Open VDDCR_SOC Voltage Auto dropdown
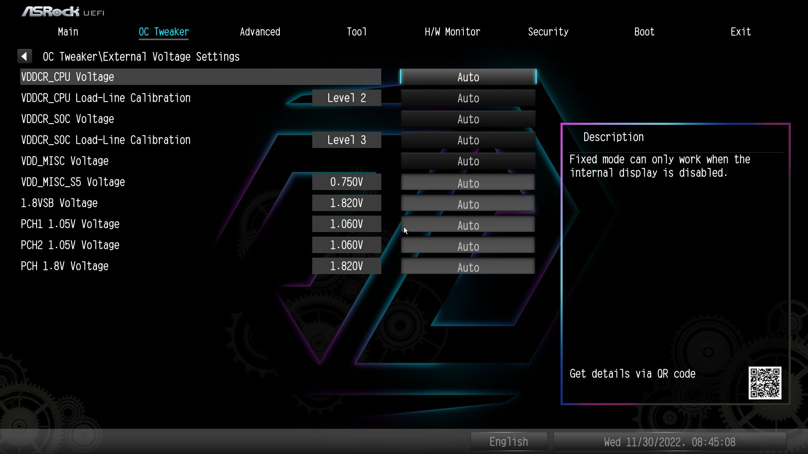Image resolution: width=808 pixels, height=454 pixels. pos(468,119)
